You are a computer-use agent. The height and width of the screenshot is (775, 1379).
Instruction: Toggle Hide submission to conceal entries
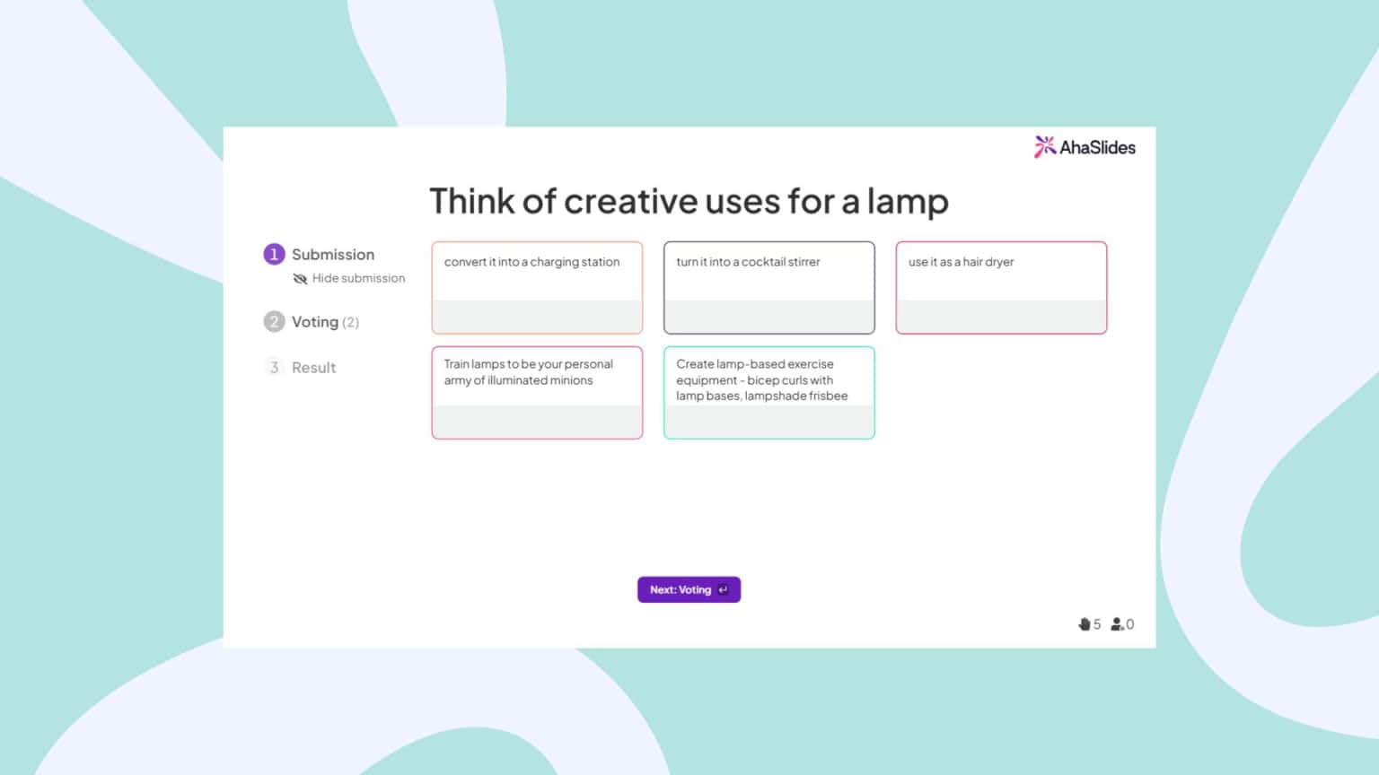pos(358,278)
